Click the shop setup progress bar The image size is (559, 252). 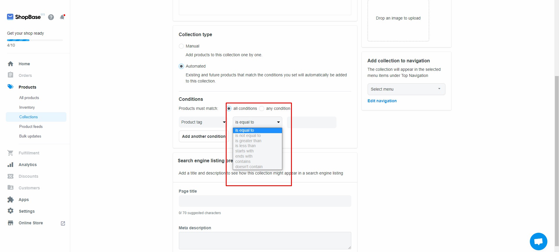point(35,40)
